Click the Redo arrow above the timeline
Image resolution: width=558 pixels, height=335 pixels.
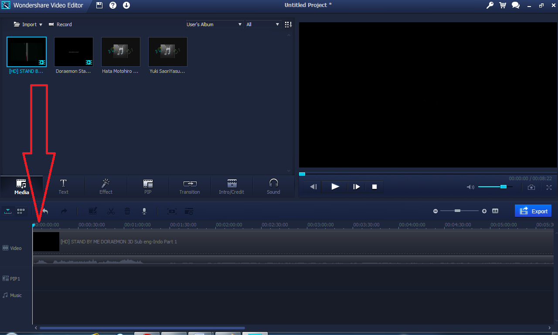pos(64,211)
